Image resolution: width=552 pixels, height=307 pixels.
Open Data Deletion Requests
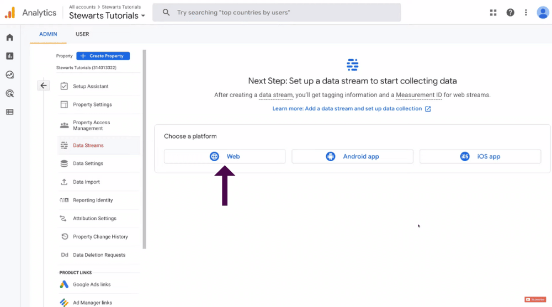tap(99, 255)
